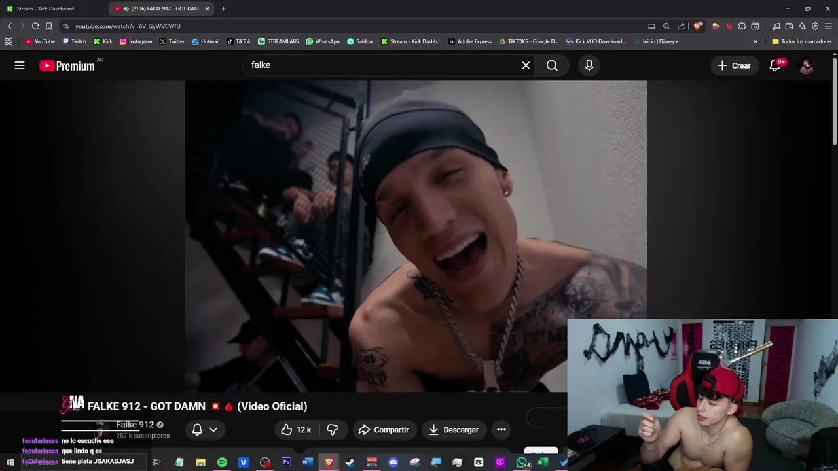This screenshot has height=471, width=838.
Task: Click zoom magnifier in address bar
Action: 666,26
